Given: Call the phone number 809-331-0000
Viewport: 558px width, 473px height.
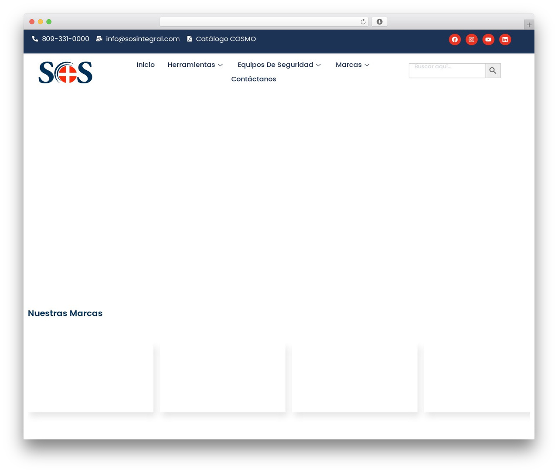Looking at the screenshot, I should (x=66, y=39).
